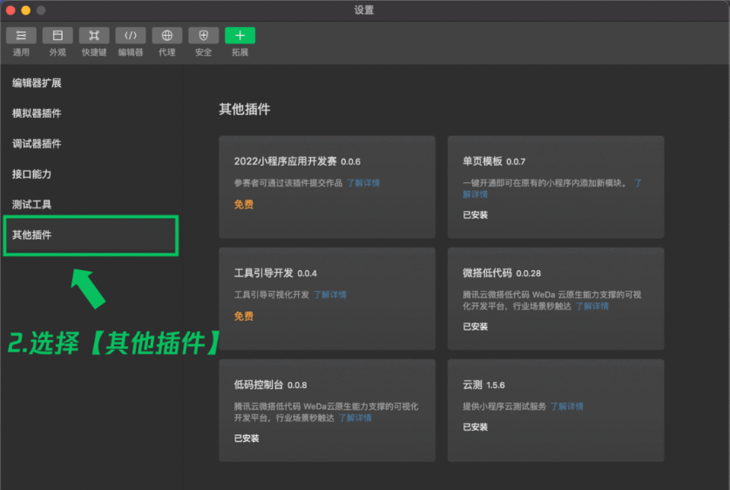
Task: Open 了解详情 link for 微搭低代码
Action: click(591, 306)
